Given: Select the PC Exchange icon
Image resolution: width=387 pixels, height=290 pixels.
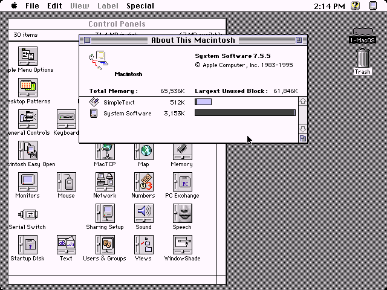Looking at the screenshot, I should (x=183, y=182).
